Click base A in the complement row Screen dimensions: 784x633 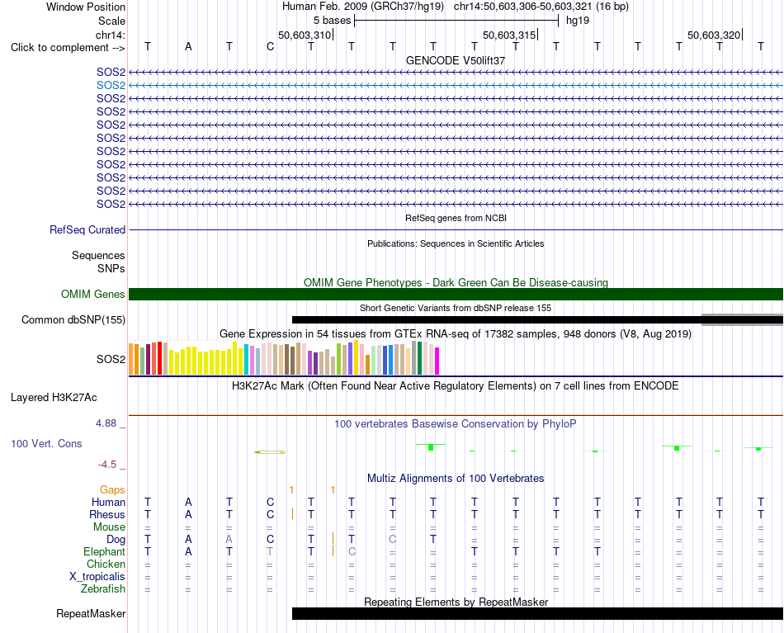tap(188, 46)
